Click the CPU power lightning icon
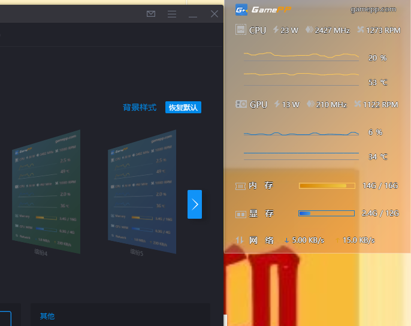 (276, 29)
